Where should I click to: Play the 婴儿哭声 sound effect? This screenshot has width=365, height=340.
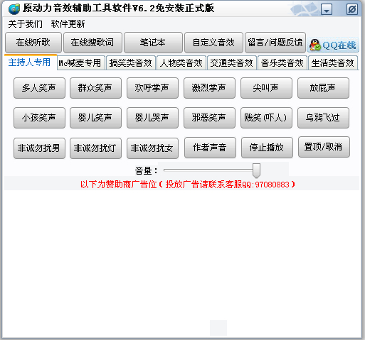(152, 118)
